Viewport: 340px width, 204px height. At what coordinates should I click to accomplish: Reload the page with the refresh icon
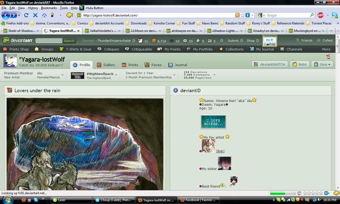coord(26,15)
